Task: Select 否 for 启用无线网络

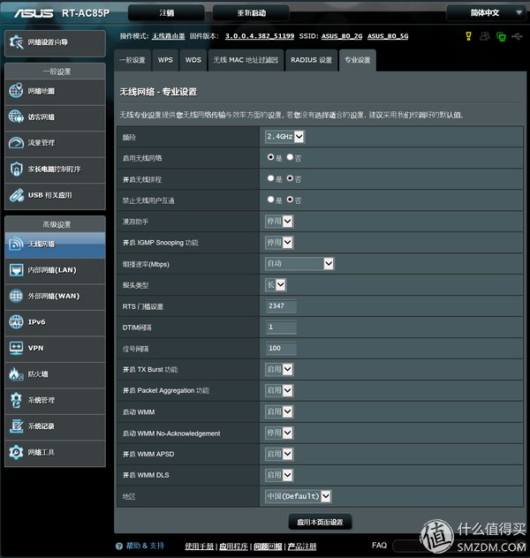Action: click(x=290, y=157)
